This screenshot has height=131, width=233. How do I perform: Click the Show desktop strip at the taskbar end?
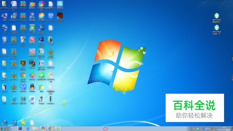pyautogui.click(x=232, y=128)
